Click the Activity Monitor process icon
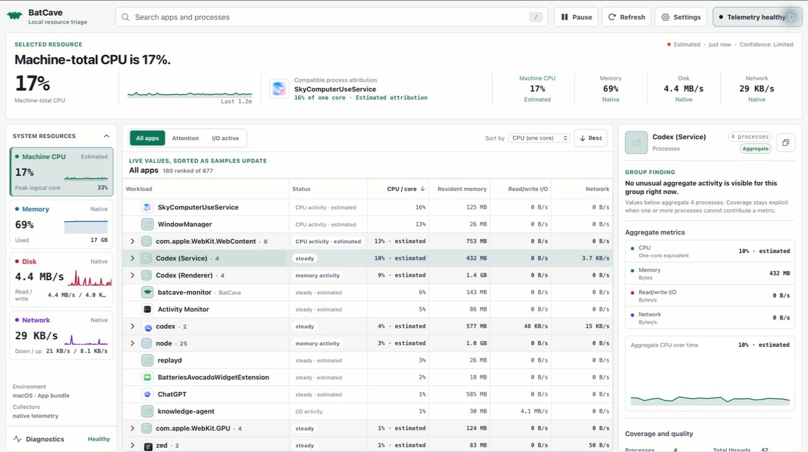This screenshot has width=808, height=452. tap(147, 310)
